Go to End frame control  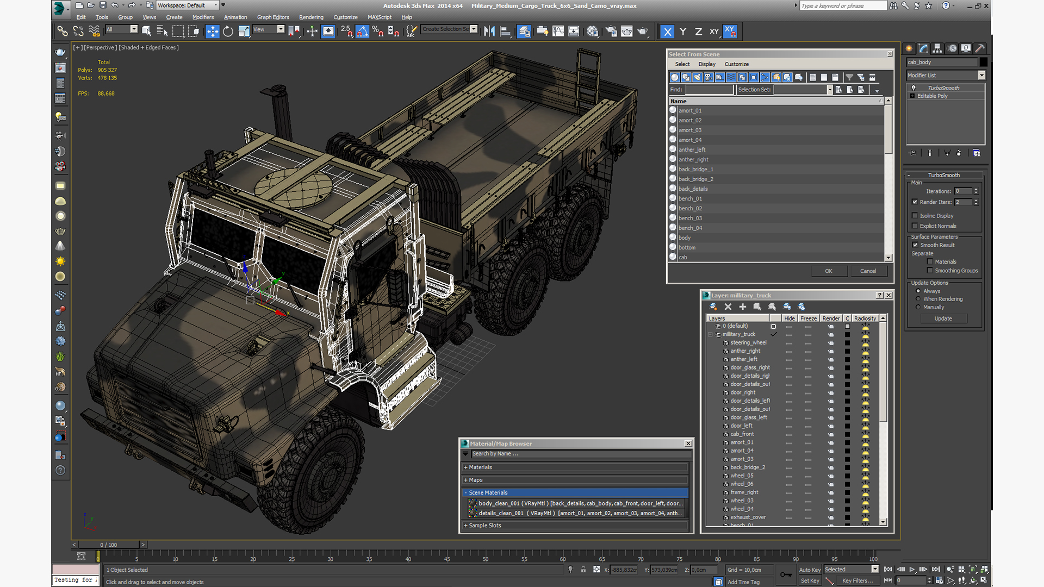click(936, 569)
